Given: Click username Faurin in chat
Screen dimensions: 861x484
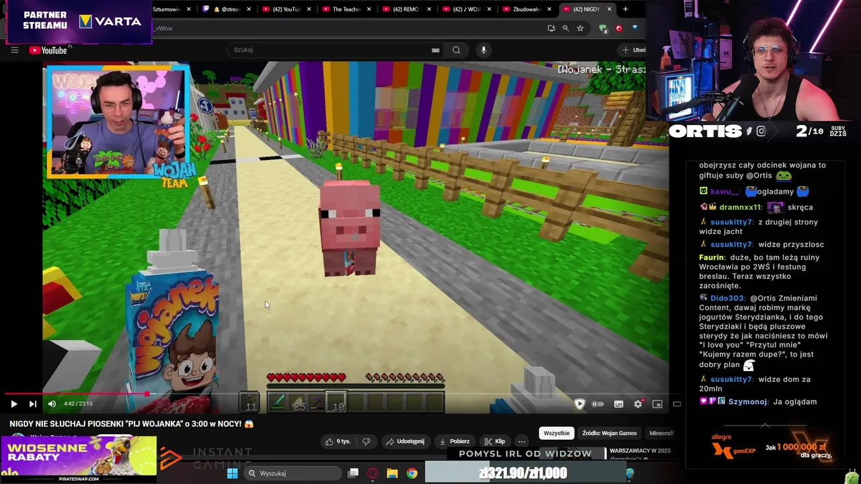Looking at the screenshot, I should coord(712,257).
